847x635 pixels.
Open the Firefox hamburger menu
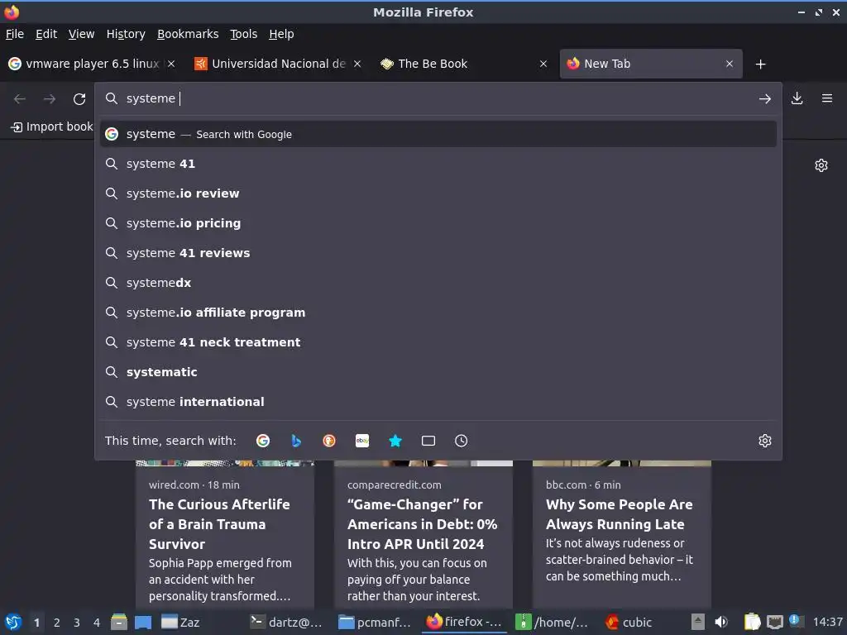click(x=827, y=98)
